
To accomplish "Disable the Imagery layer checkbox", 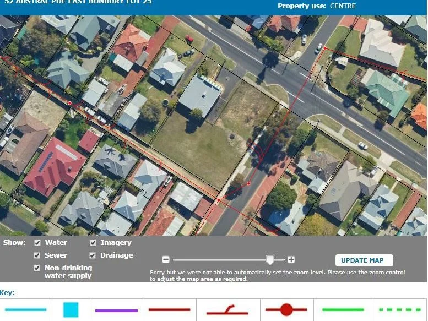I will point(93,243).
